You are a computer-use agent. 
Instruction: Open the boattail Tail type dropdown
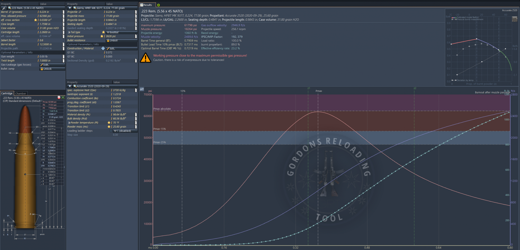[x=121, y=32]
